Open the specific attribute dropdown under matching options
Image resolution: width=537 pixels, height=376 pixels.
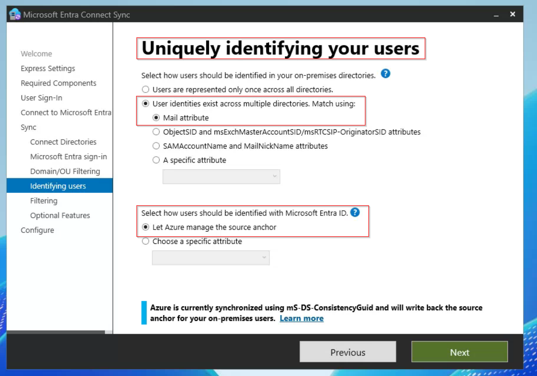point(221,176)
